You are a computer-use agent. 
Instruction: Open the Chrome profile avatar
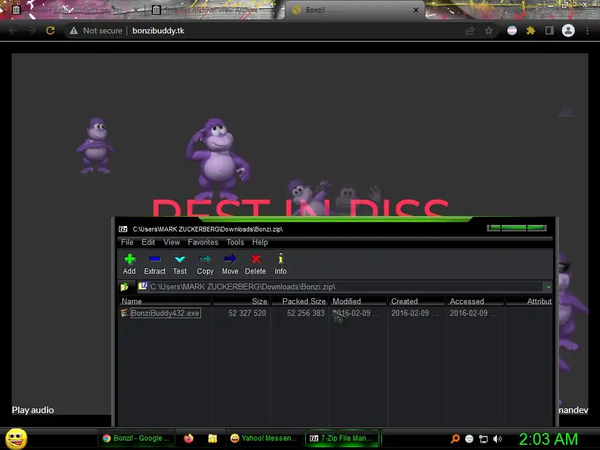click(568, 30)
